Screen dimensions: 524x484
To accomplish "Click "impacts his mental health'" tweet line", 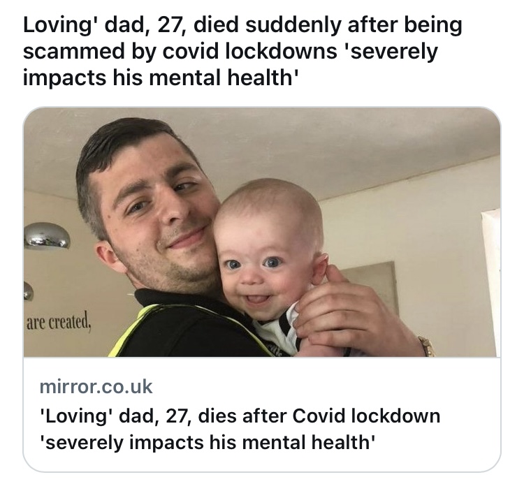I will pyautogui.click(x=161, y=78).
